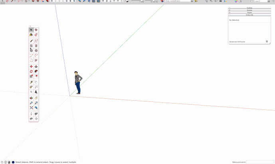The image size is (275, 164).
Task: Select the Circle tool
Action: 31,51
